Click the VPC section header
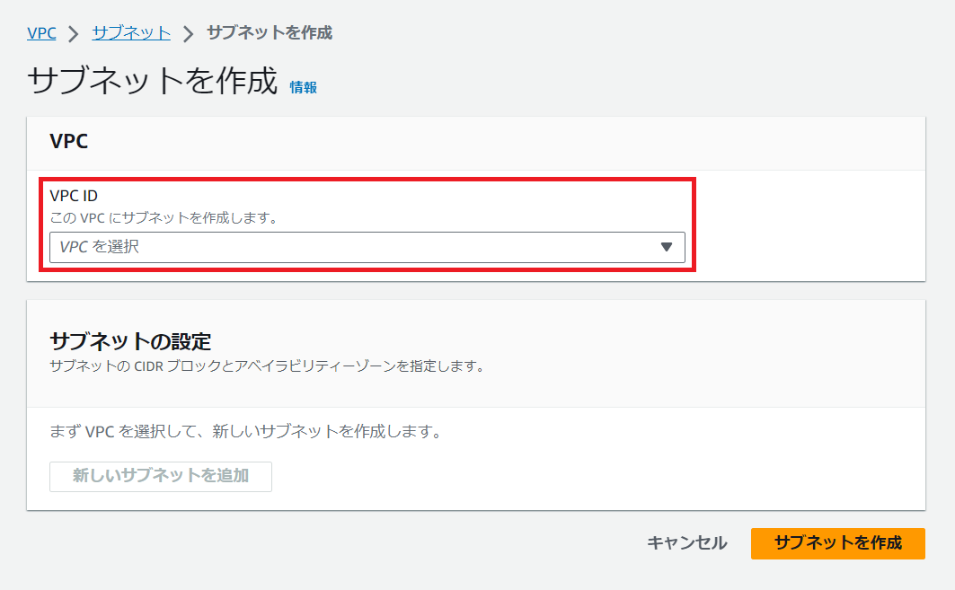Screen dimensions: 955x590 [x=68, y=142]
